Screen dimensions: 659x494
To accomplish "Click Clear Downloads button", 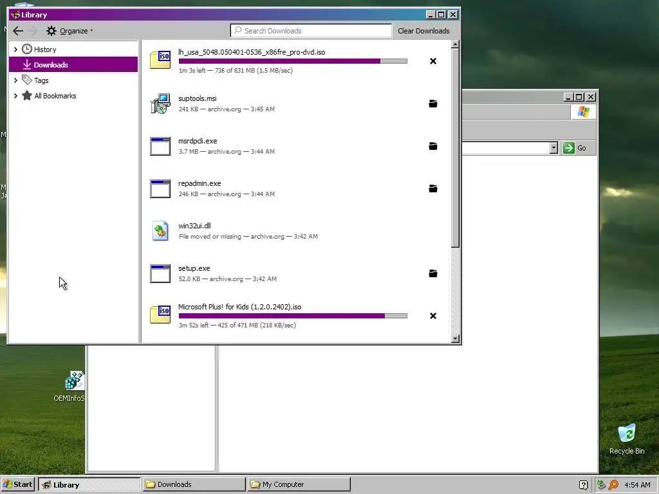I will pos(423,31).
